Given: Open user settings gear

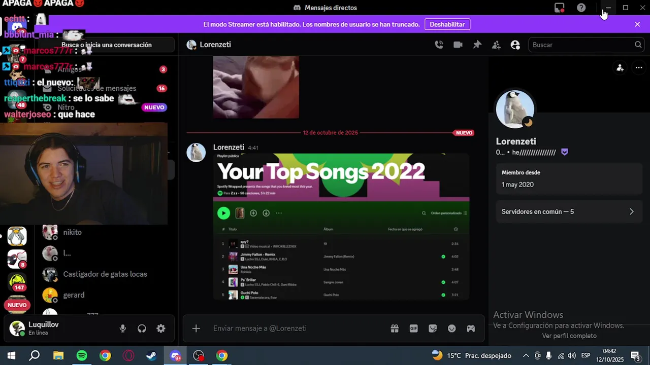Looking at the screenshot, I should [161, 328].
